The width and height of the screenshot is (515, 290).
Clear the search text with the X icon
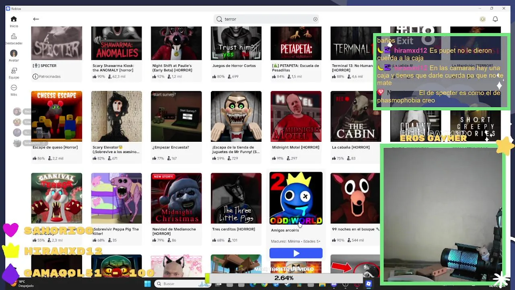pyautogui.click(x=315, y=19)
